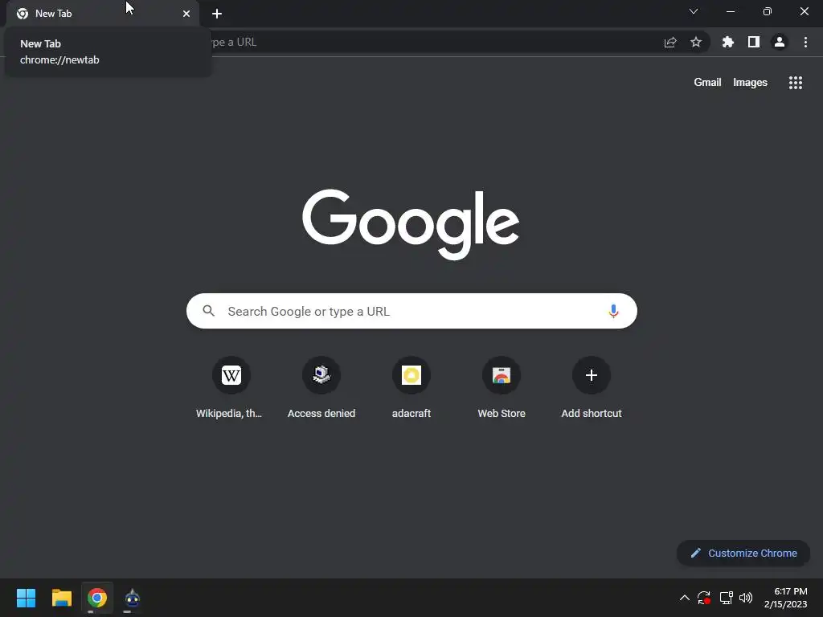Add a new tab with plus button

click(217, 14)
